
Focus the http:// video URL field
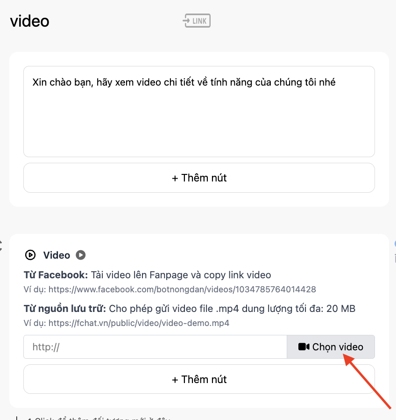tap(155, 347)
